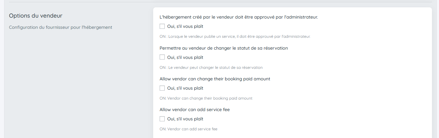Click 'Allow vendor can change their booking paid amount' title
The width and height of the screenshot is (439, 138).
pos(215,79)
